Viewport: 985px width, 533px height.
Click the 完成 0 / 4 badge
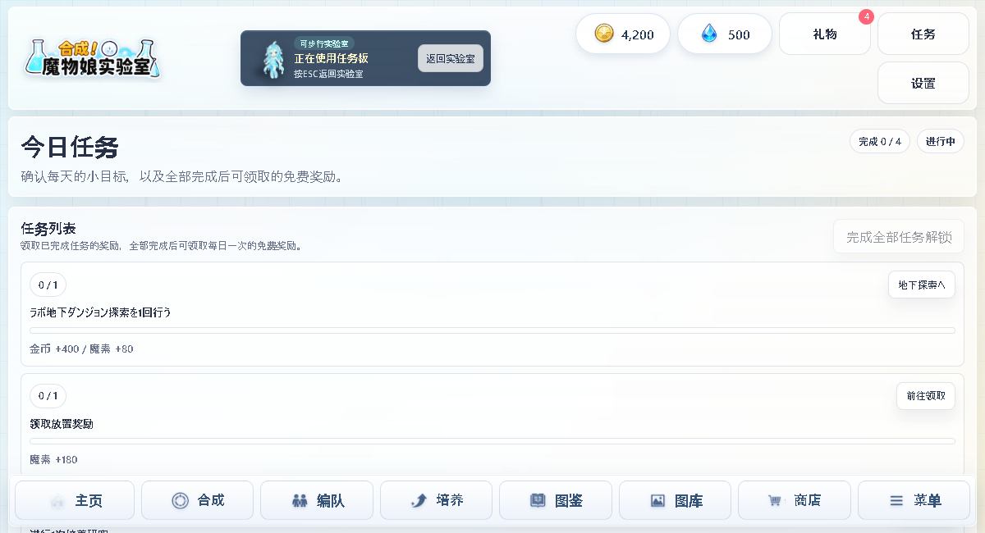(x=880, y=141)
